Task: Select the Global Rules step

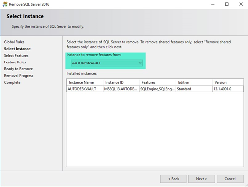Action: coord(14,42)
